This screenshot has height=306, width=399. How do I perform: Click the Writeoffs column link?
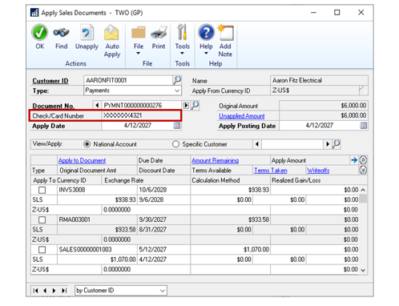tap(318, 171)
